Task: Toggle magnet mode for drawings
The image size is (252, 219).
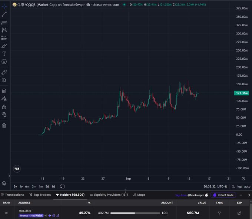Action: pyautogui.click(x=4, y=91)
